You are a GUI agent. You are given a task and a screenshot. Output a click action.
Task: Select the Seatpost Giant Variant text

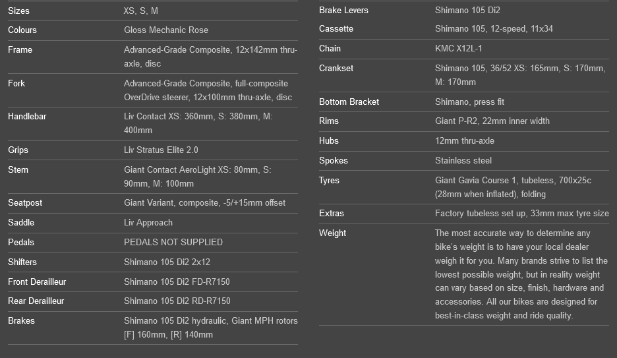[x=204, y=203]
